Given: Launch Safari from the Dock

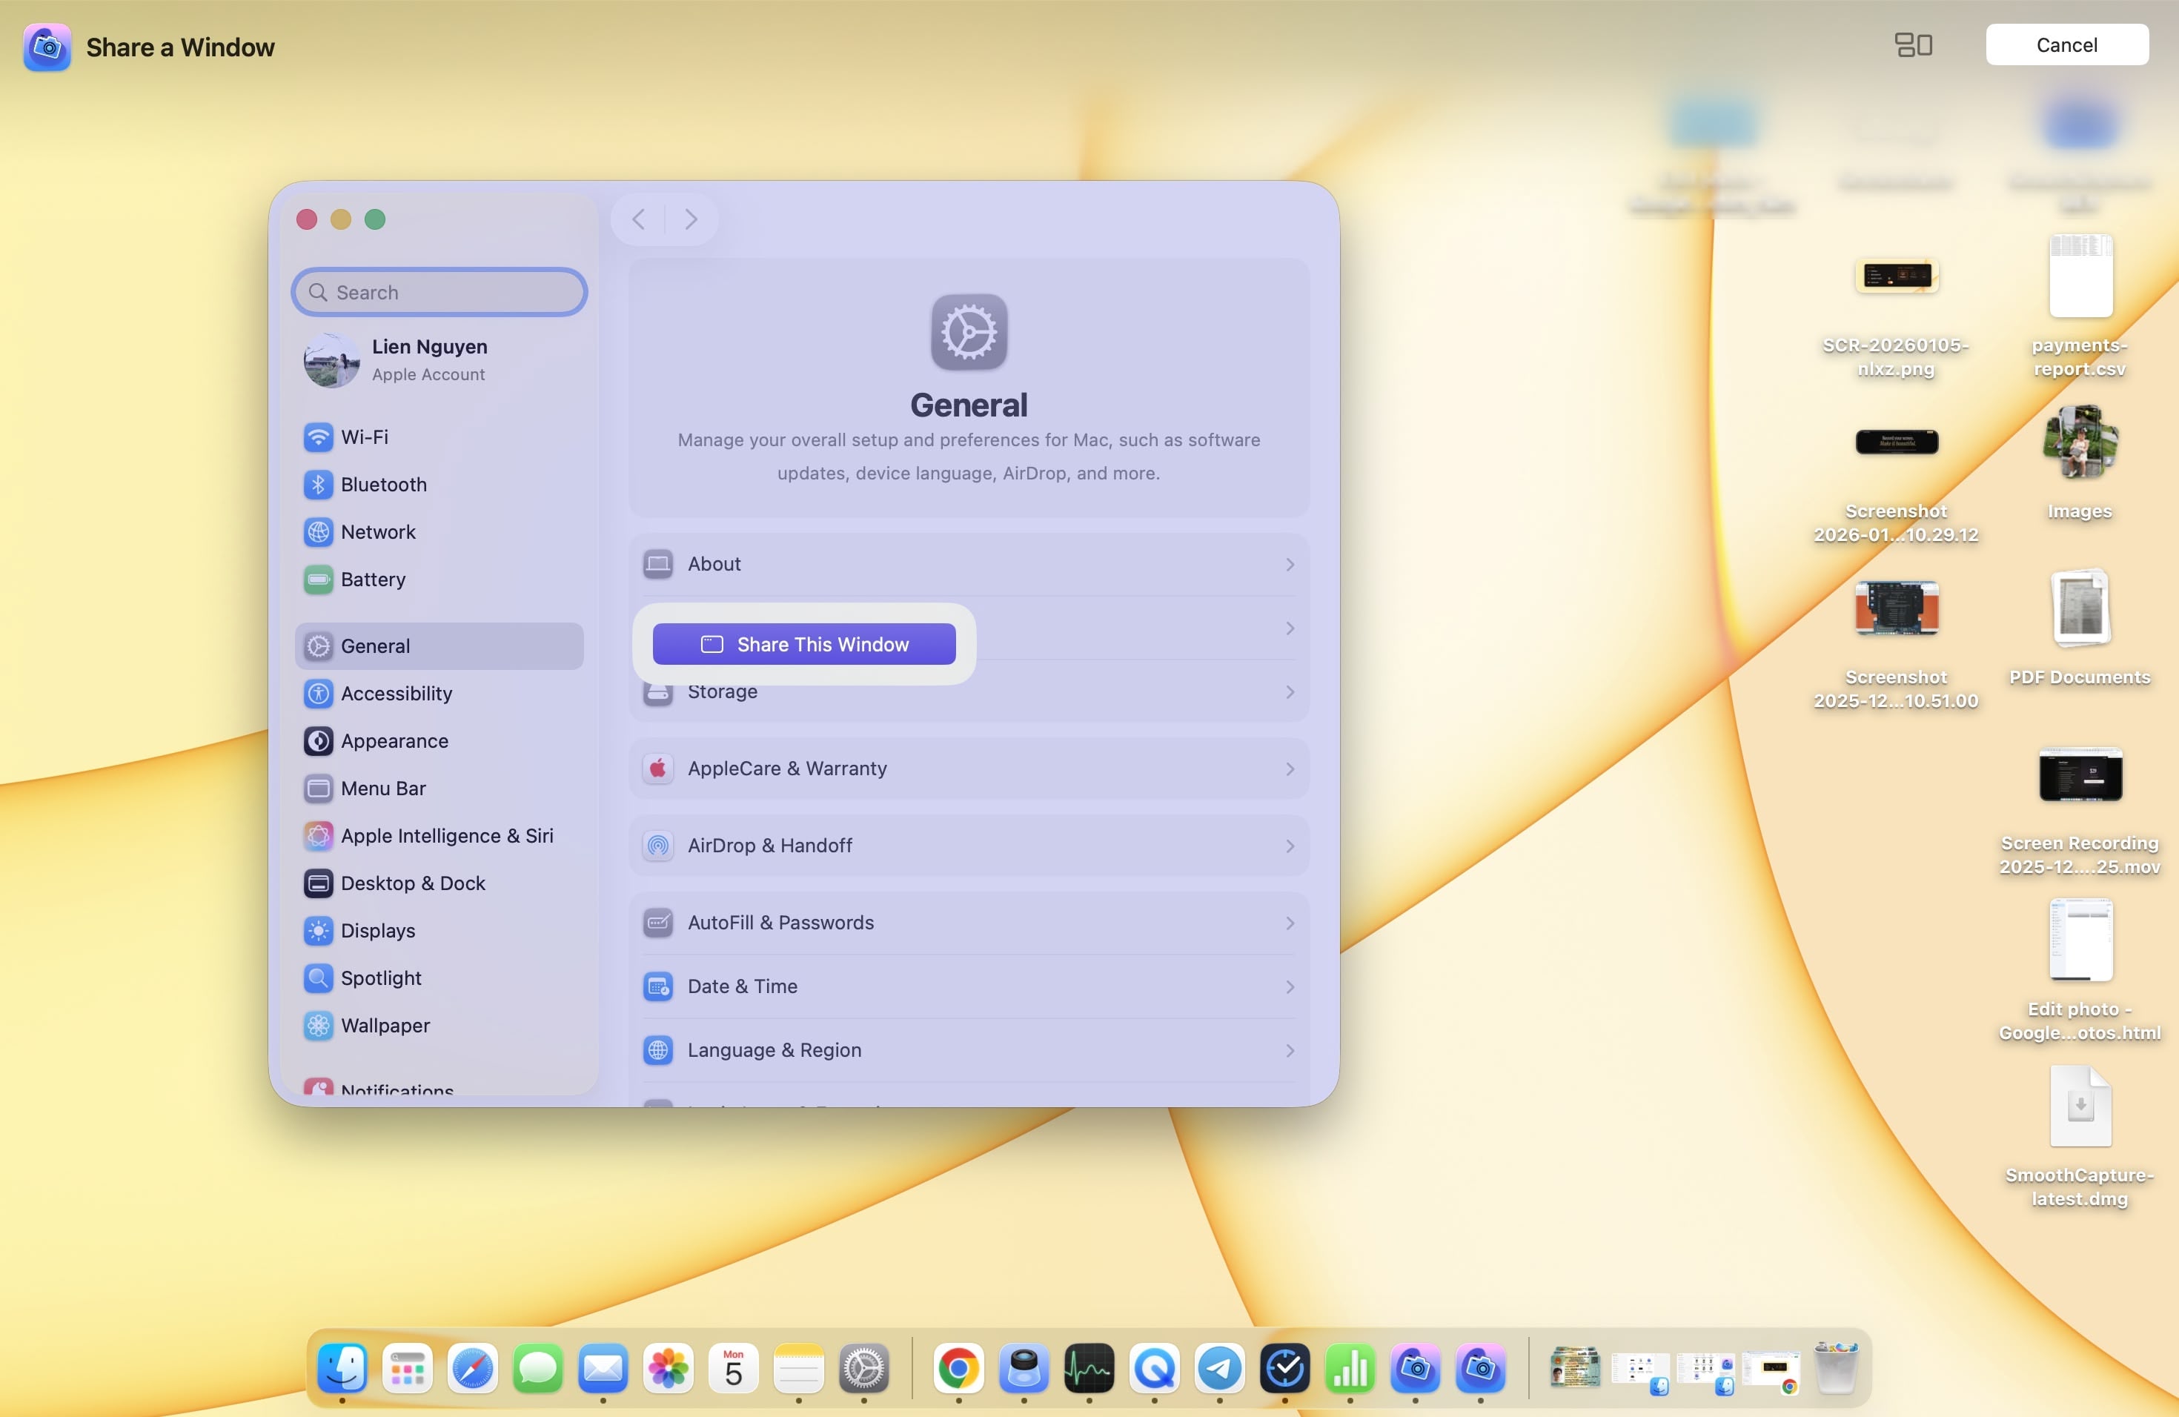Looking at the screenshot, I should pos(472,1370).
